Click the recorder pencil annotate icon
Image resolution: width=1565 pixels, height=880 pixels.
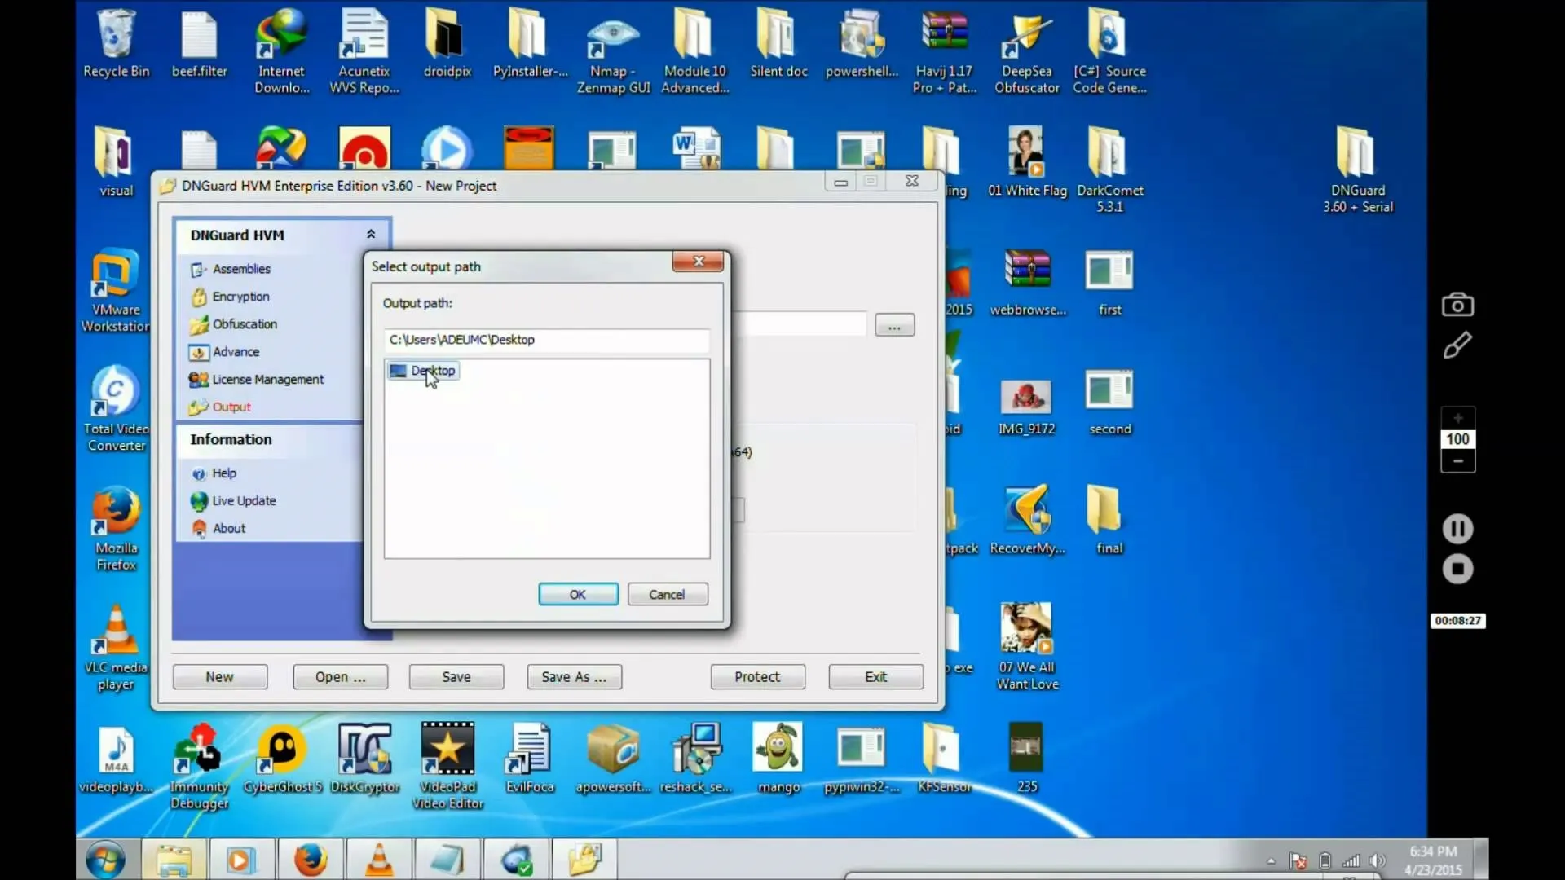(x=1457, y=345)
